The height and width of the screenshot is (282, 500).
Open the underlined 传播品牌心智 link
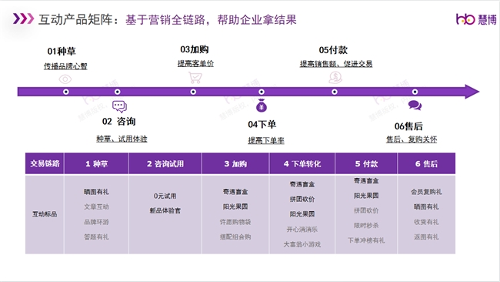(x=65, y=66)
